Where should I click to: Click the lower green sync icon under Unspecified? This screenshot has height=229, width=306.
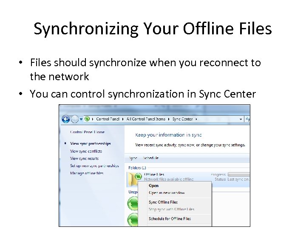(x=133, y=220)
